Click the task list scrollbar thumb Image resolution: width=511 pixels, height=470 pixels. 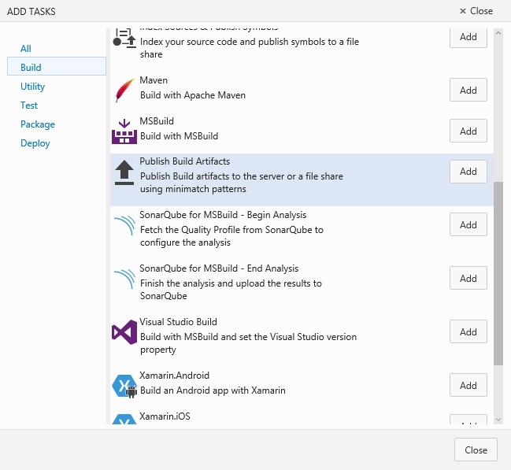pos(498,273)
